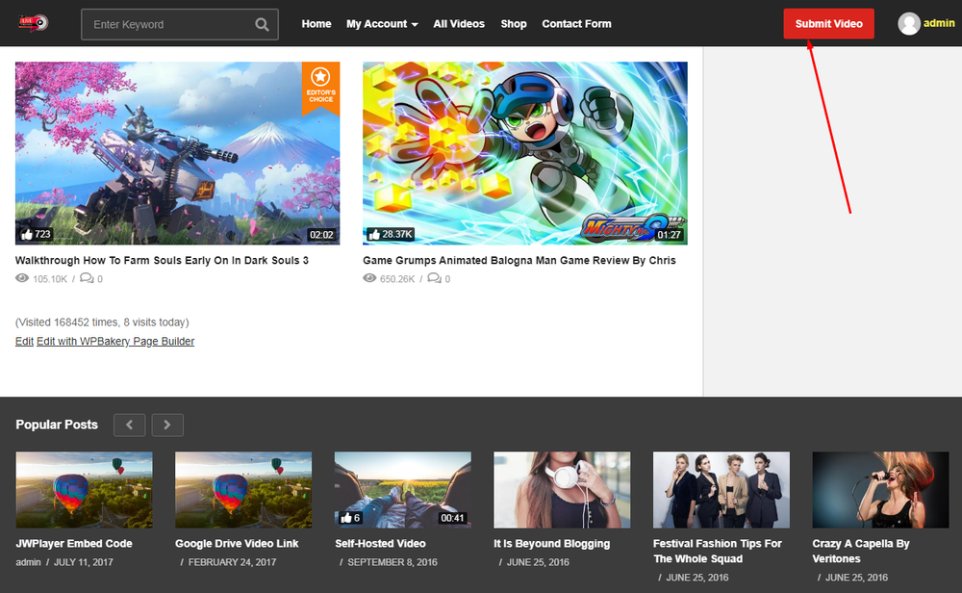Click the 650.26K view count
The width and height of the screenshot is (962, 593).
pos(397,279)
